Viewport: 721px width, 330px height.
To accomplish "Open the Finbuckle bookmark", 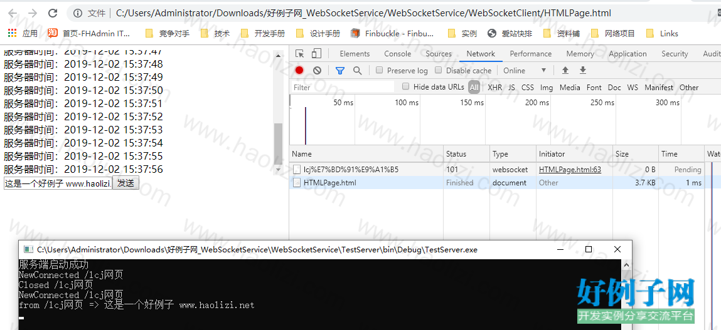I will pyautogui.click(x=392, y=34).
